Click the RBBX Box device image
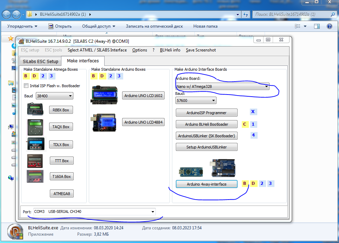This screenshot has height=243, width=339. tap(36, 110)
